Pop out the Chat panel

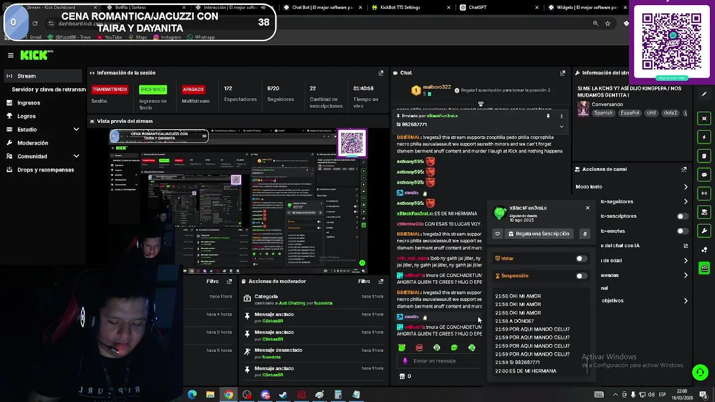coord(563,73)
